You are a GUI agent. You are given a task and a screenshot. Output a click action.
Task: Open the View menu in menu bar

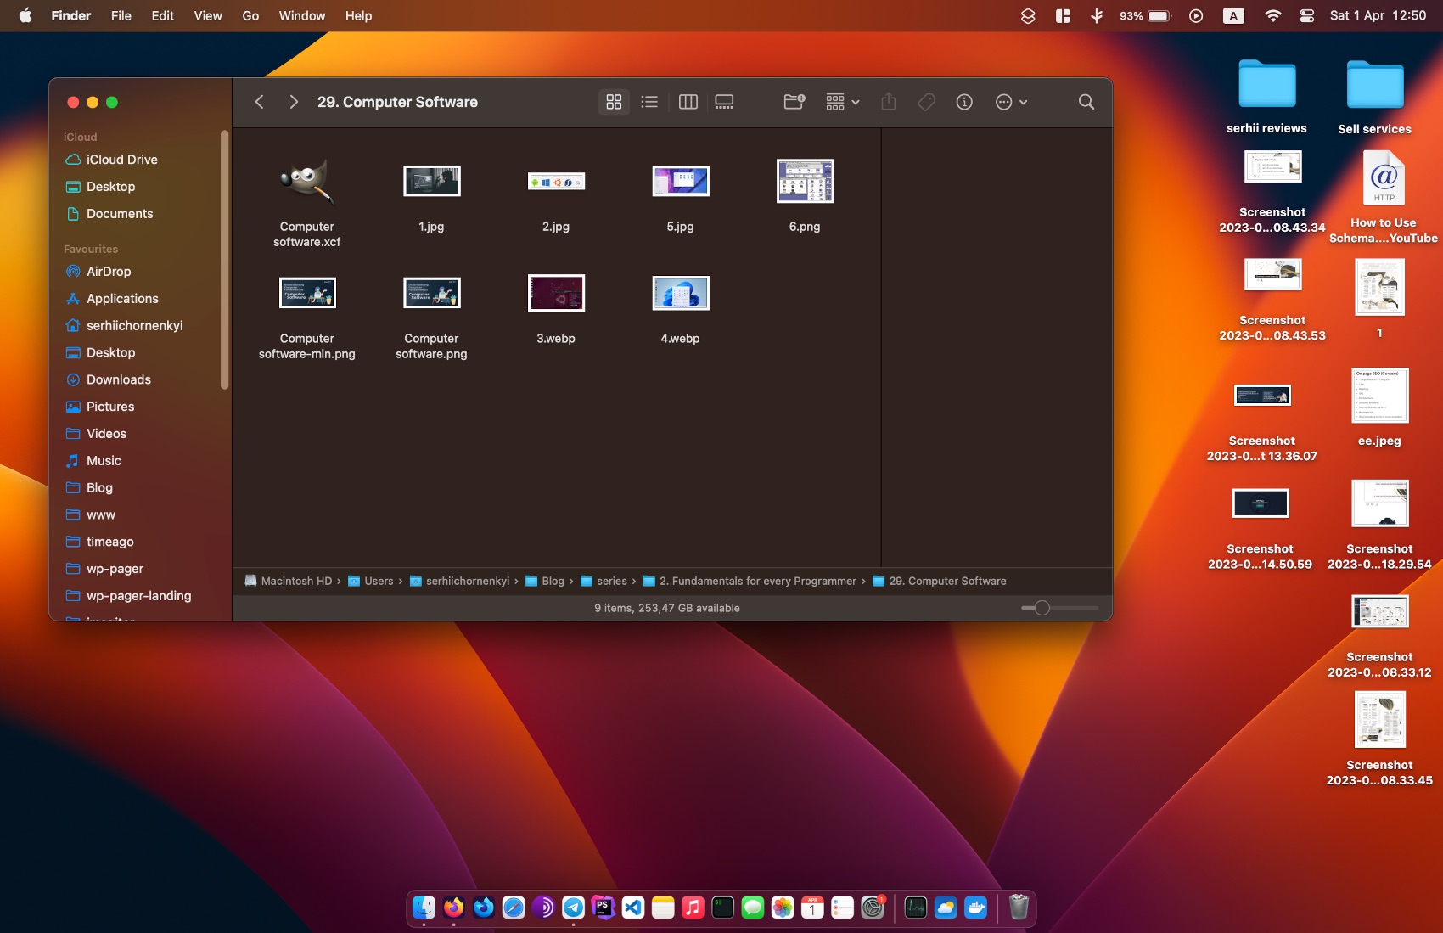208,15
